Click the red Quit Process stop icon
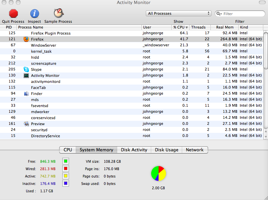 click(x=13, y=13)
